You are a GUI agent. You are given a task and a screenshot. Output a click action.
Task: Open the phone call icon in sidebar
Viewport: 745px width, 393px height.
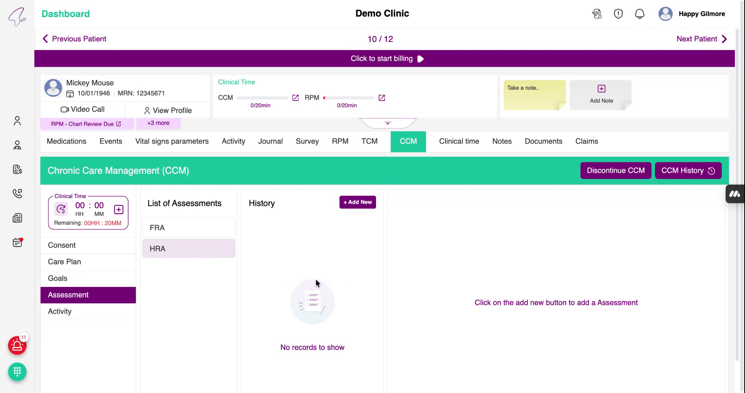pyautogui.click(x=17, y=193)
